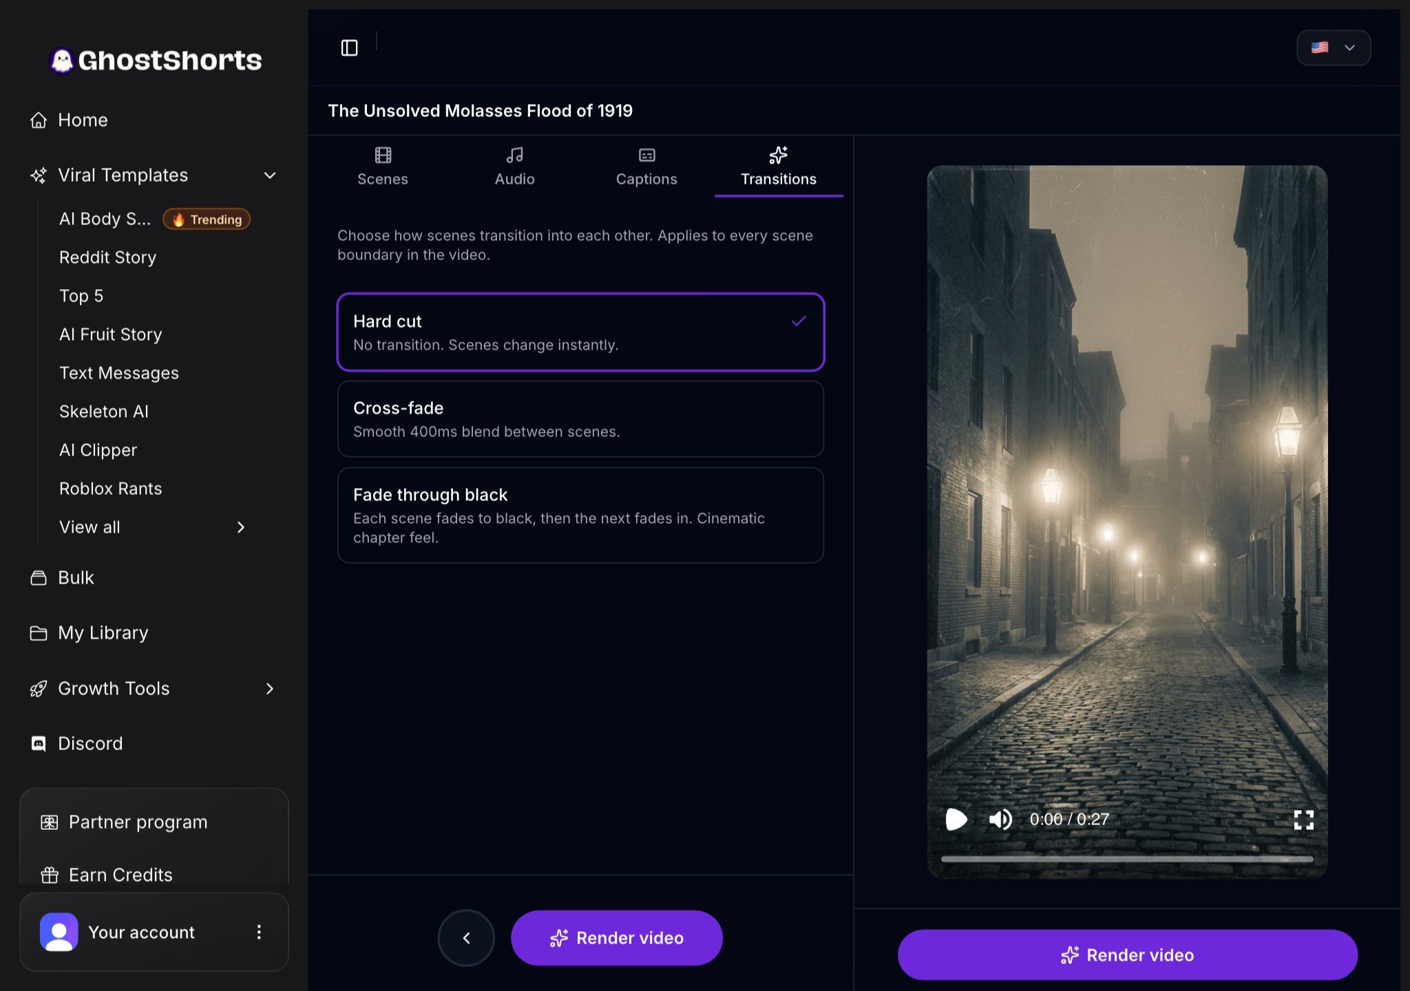Open the Roblox Rants template
Viewport: 1410px width, 991px height.
click(111, 489)
